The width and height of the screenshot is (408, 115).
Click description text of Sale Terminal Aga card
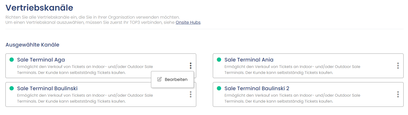pyautogui.click(x=85, y=70)
